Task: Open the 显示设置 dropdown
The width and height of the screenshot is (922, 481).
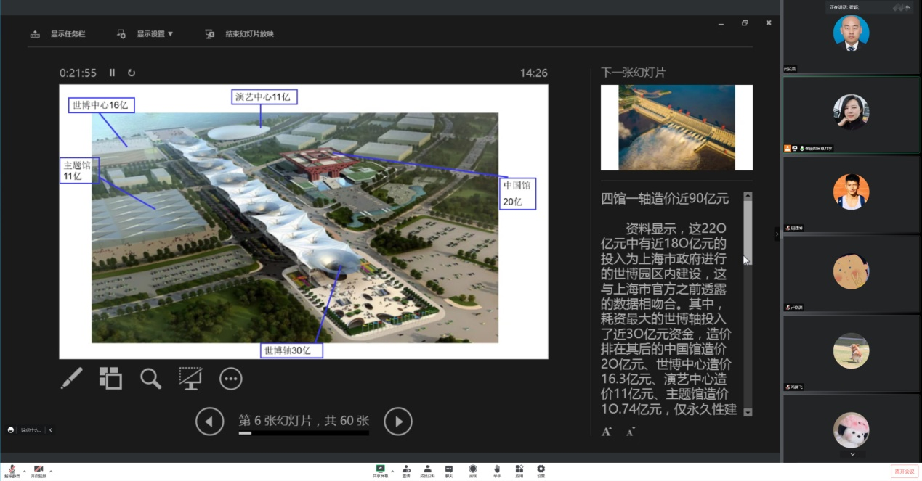Action: 146,34
